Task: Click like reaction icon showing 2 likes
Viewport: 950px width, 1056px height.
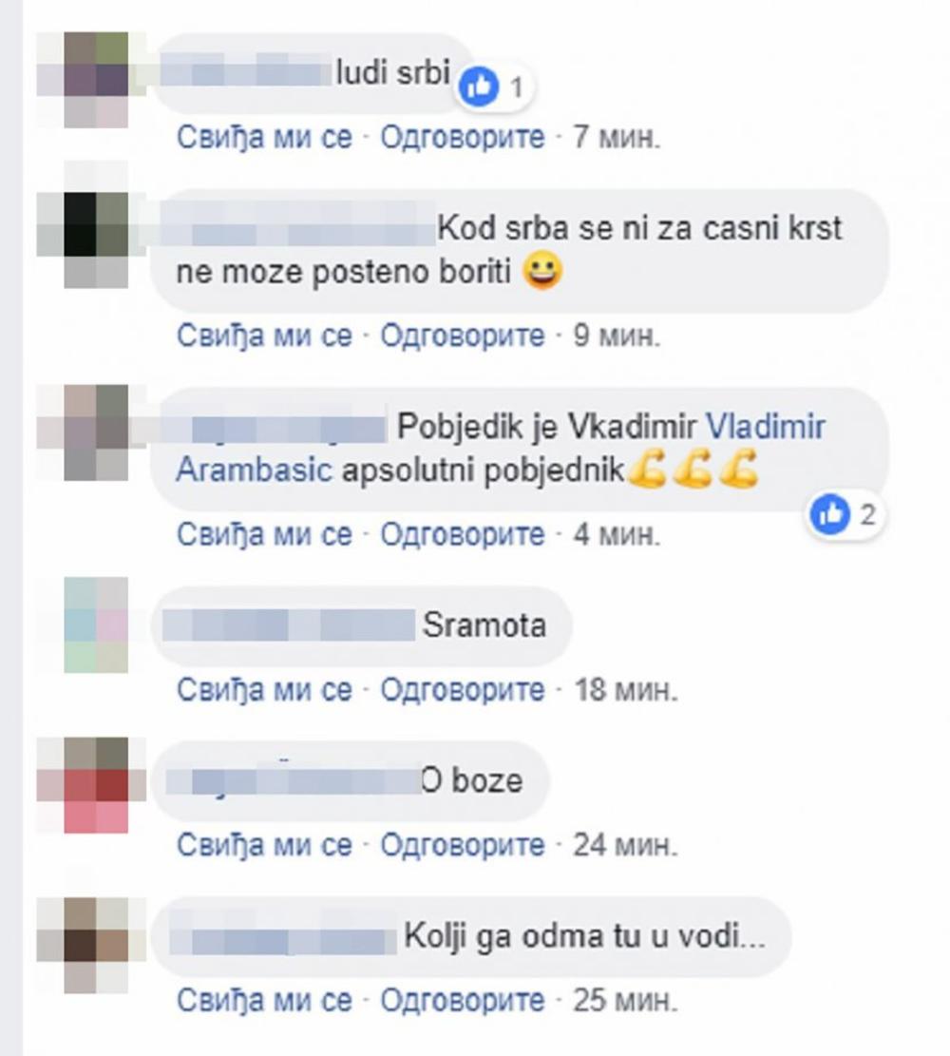Action: pyautogui.click(x=830, y=514)
